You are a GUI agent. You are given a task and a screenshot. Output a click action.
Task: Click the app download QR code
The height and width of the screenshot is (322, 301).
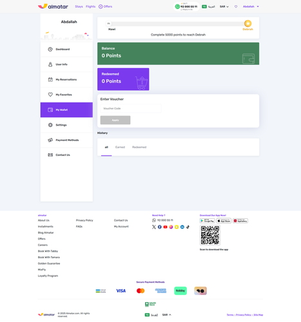pos(210,235)
